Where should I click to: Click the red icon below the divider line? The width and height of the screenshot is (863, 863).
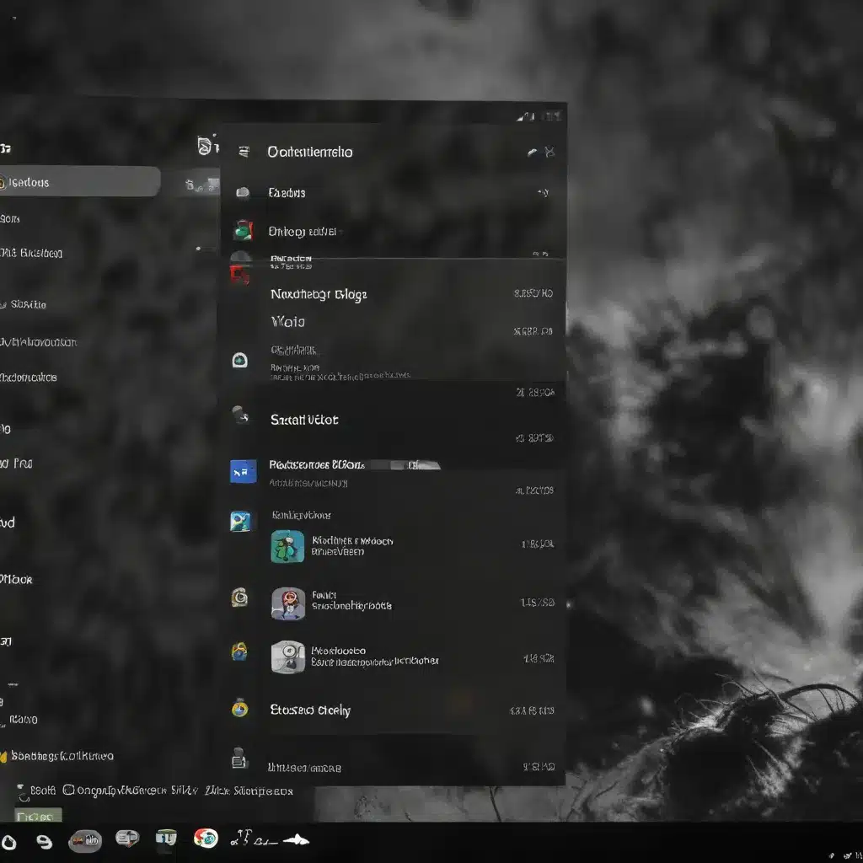240,274
